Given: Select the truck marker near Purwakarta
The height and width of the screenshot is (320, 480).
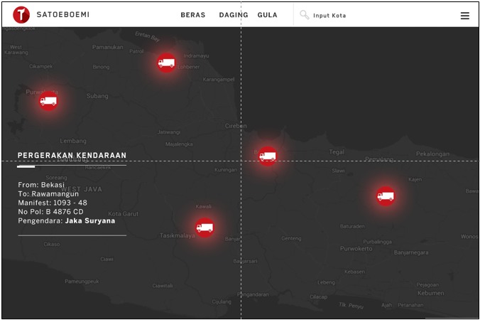Looking at the screenshot, I should 48,101.
